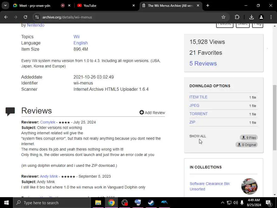The image size is (277, 208).
Task: Open File Explorer from the taskbar
Action: 98,203
